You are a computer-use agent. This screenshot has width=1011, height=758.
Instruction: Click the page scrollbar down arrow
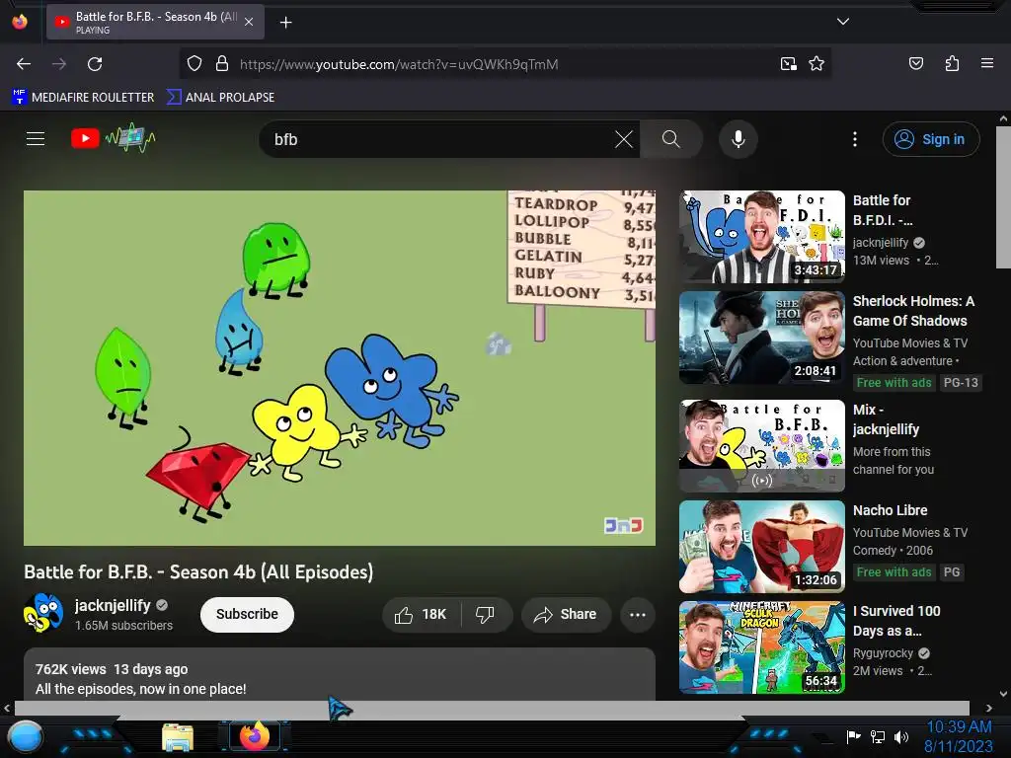coord(1003,694)
